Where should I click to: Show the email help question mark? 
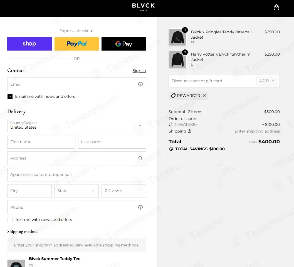coord(140,84)
